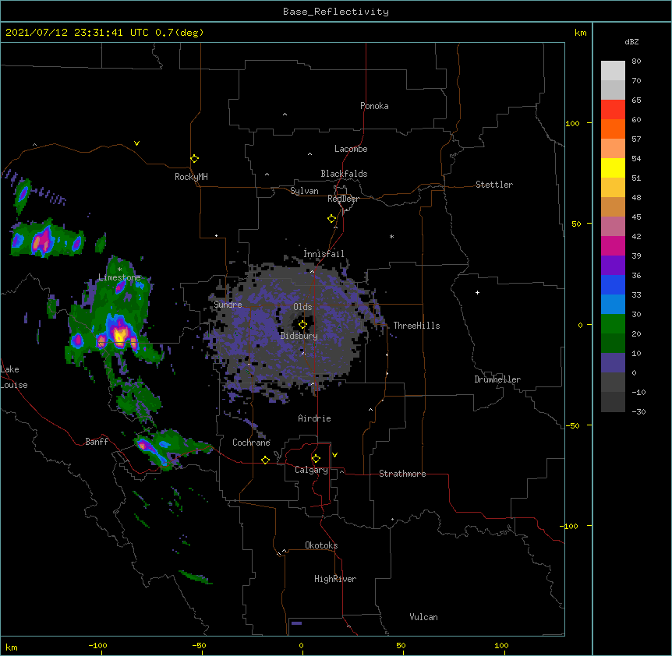672x656 pixels.
Task: Select the magenta 42 dBZ legend swatch
Action: click(x=613, y=245)
